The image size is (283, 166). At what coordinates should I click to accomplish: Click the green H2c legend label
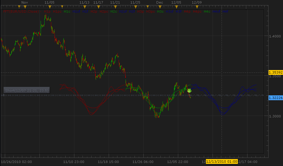[114, 11]
